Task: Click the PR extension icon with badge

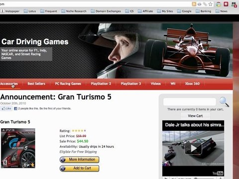Action: click(234, 4)
